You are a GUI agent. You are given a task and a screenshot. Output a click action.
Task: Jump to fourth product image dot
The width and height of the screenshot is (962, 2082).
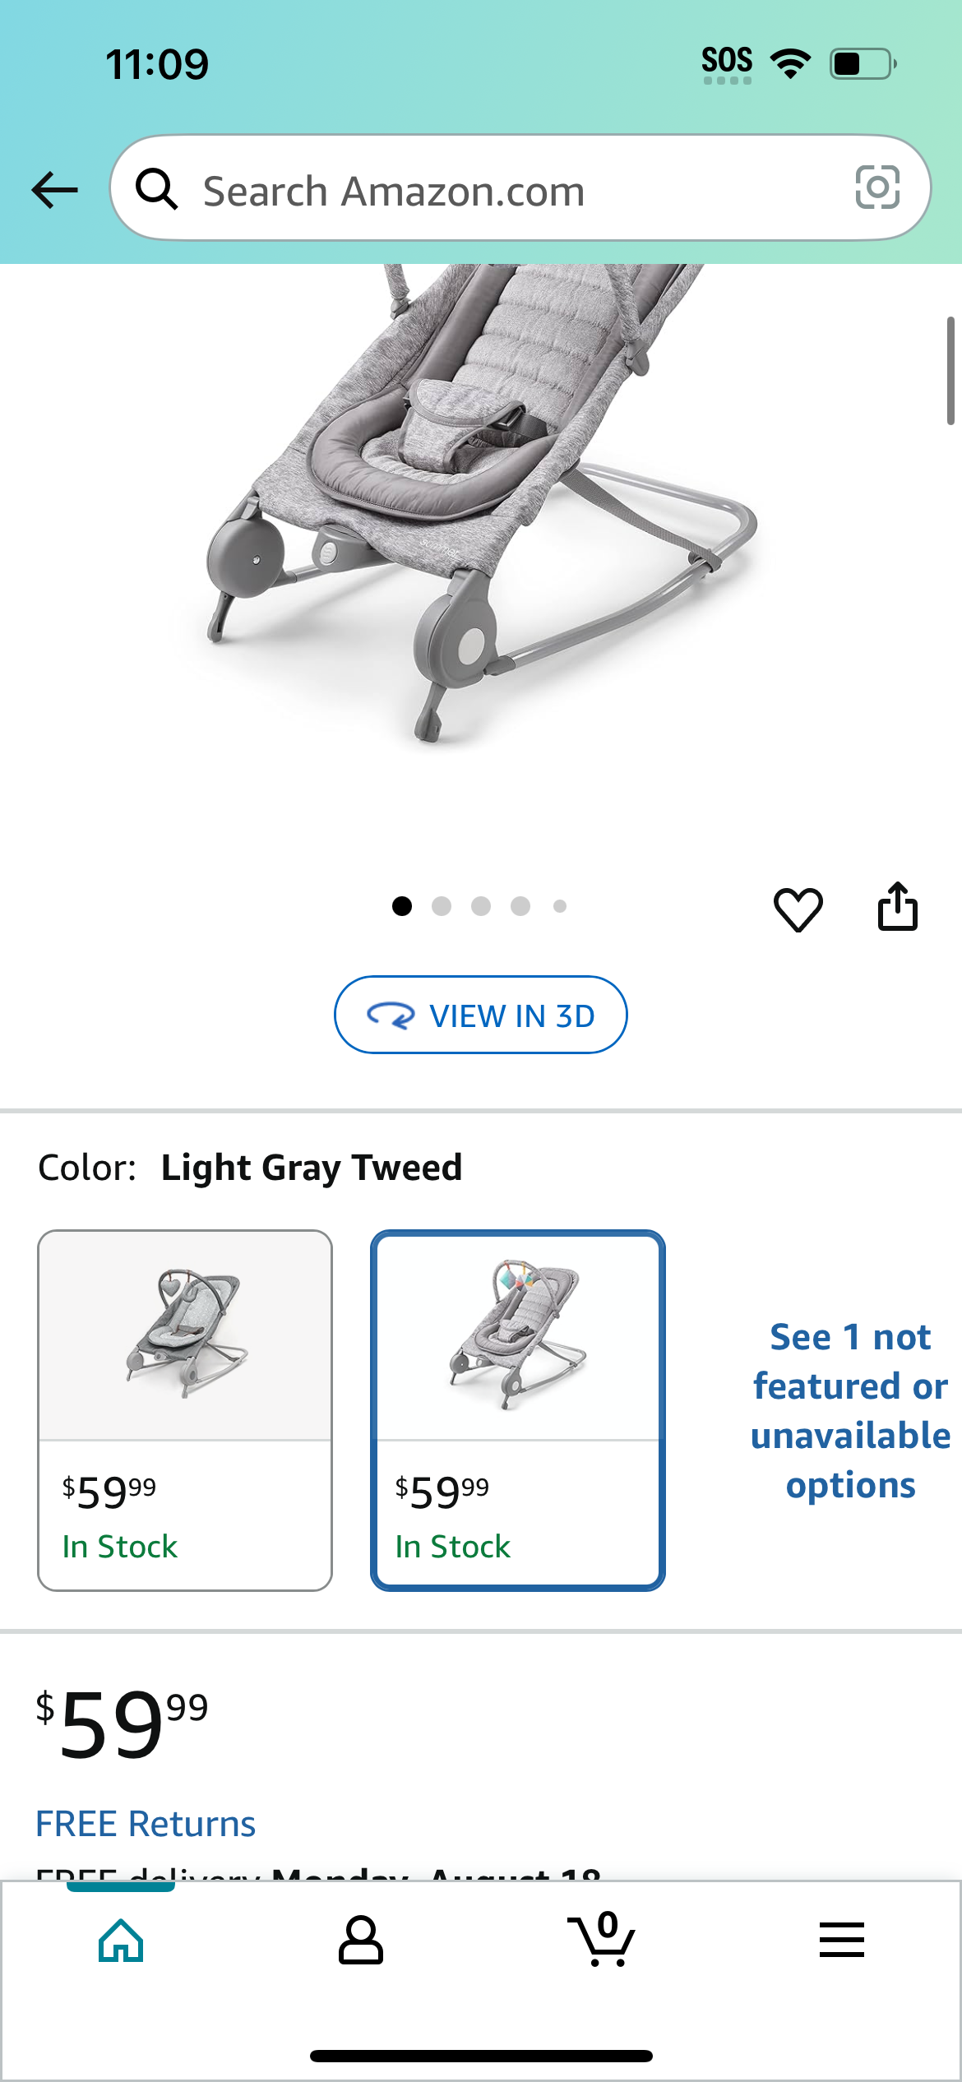(x=520, y=906)
